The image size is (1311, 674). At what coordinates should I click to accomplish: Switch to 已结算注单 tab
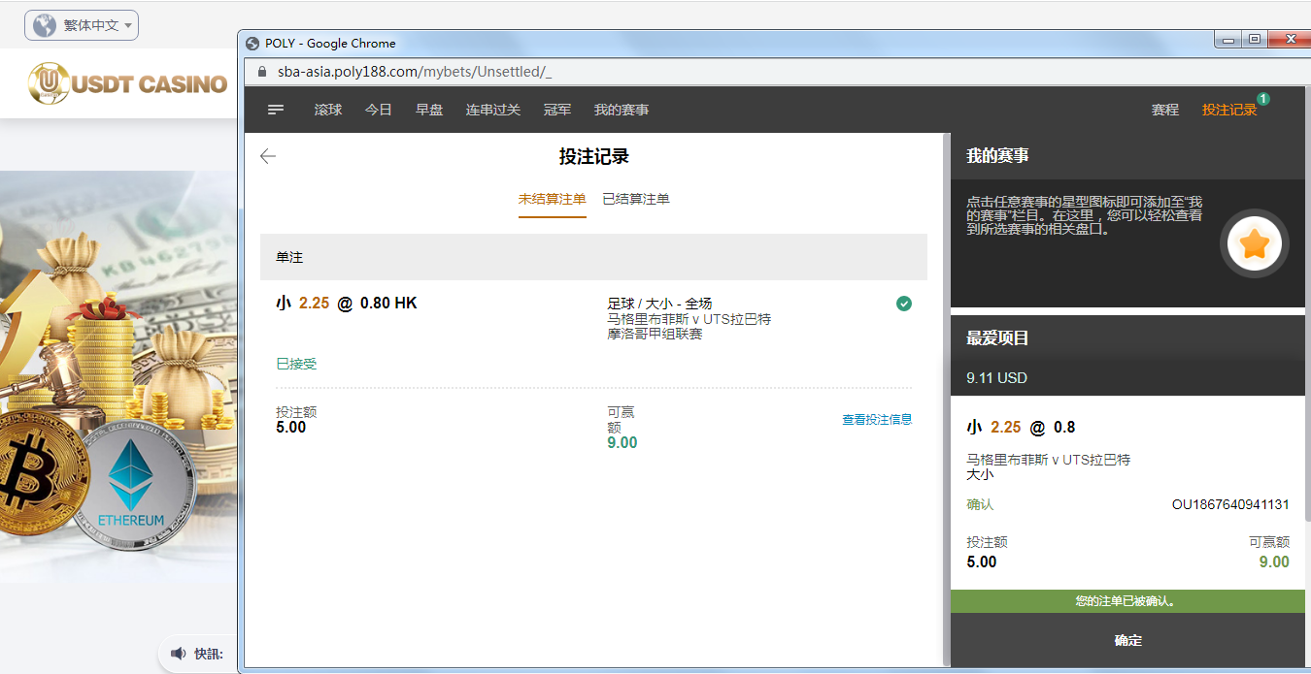636,199
